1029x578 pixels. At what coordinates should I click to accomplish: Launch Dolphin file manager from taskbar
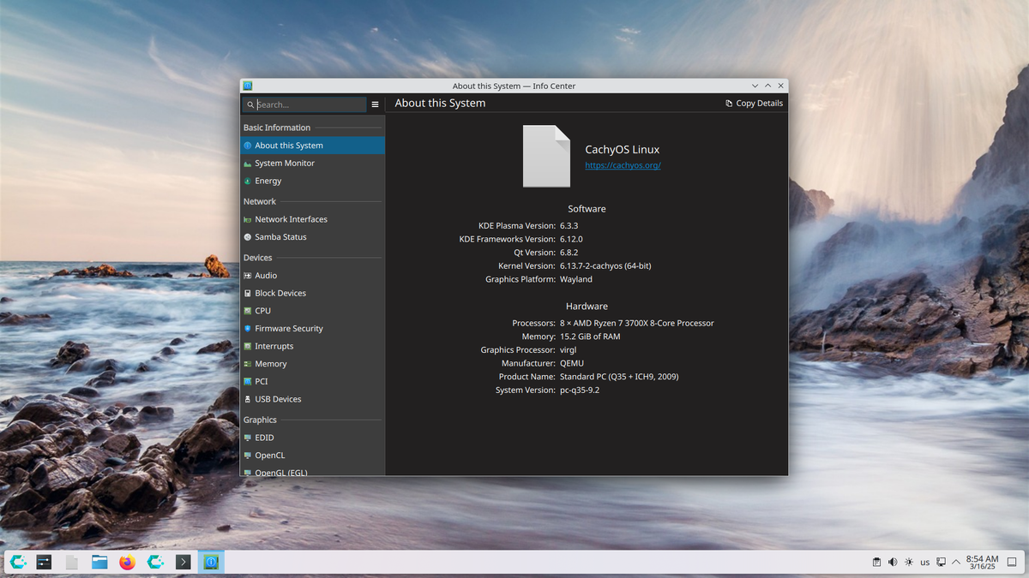[99, 562]
